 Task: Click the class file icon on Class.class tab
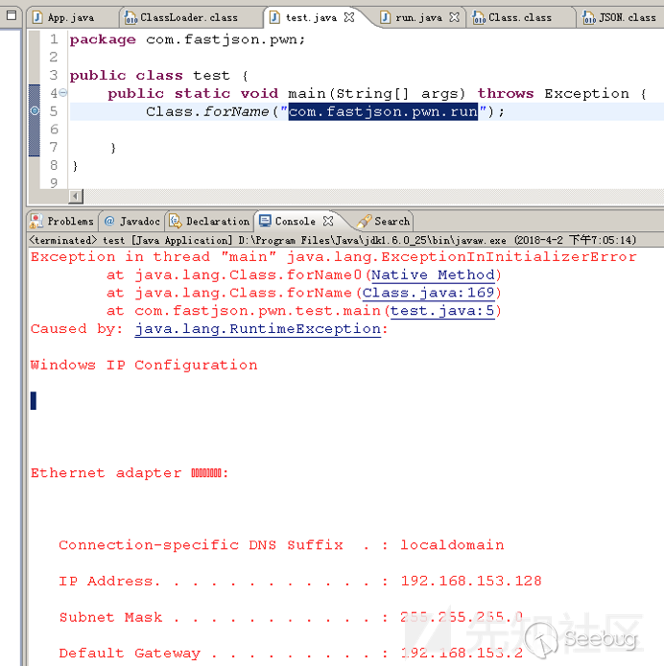(479, 18)
